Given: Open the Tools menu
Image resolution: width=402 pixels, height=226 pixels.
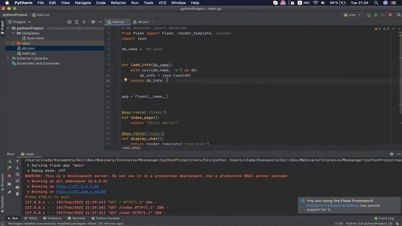Looking at the screenshot, I should (x=148, y=3).
